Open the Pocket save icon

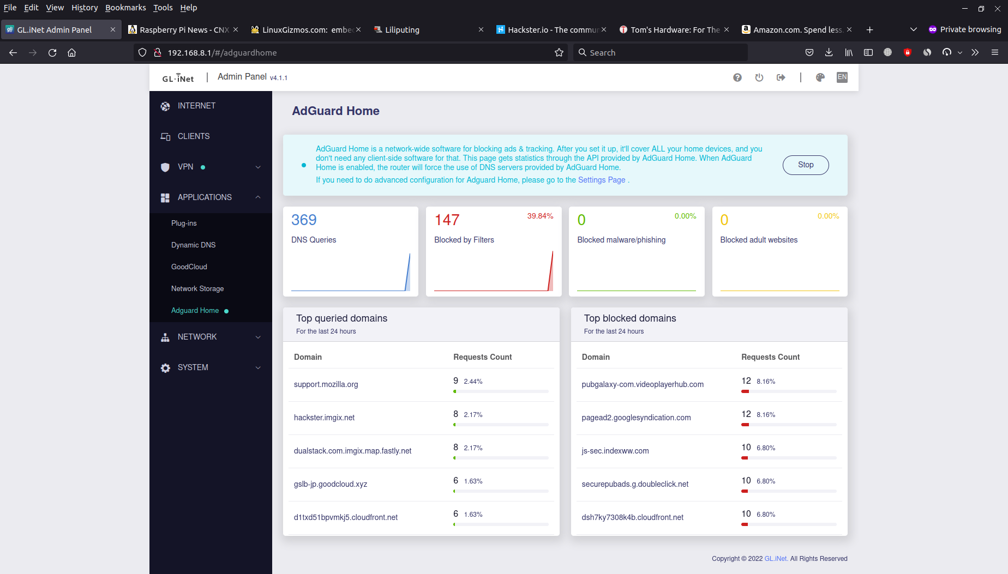pyautogui.click(x=809, y=53)
